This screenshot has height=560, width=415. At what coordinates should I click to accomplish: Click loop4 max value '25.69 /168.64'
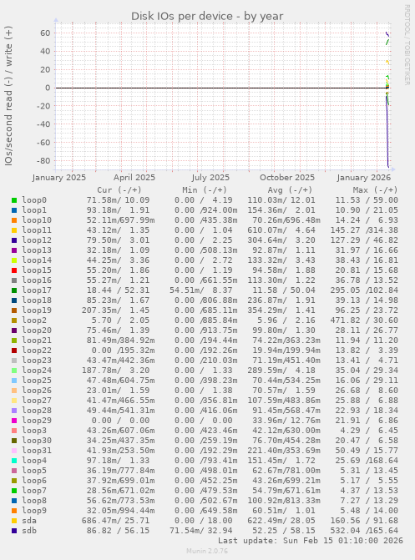point(367,461)
